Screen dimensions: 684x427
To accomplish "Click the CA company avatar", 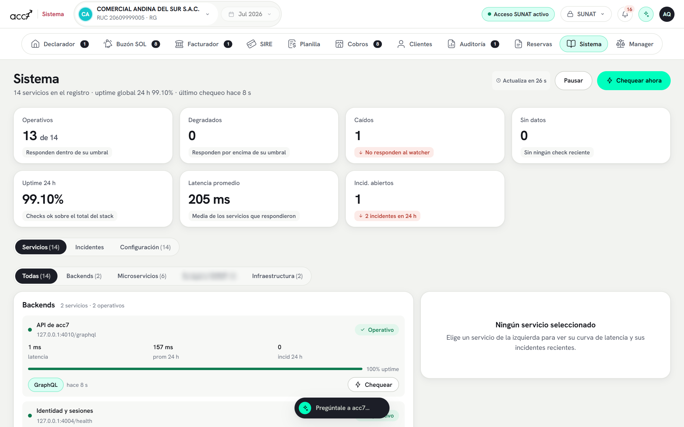I will [85, 14].
